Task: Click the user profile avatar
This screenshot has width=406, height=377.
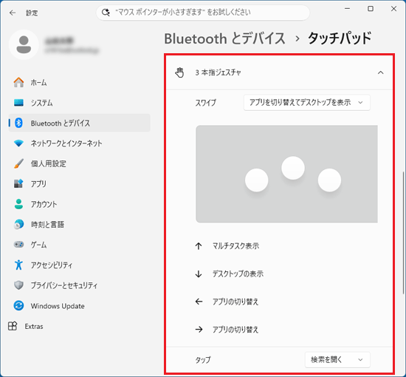Action: [x=24, y=44]
